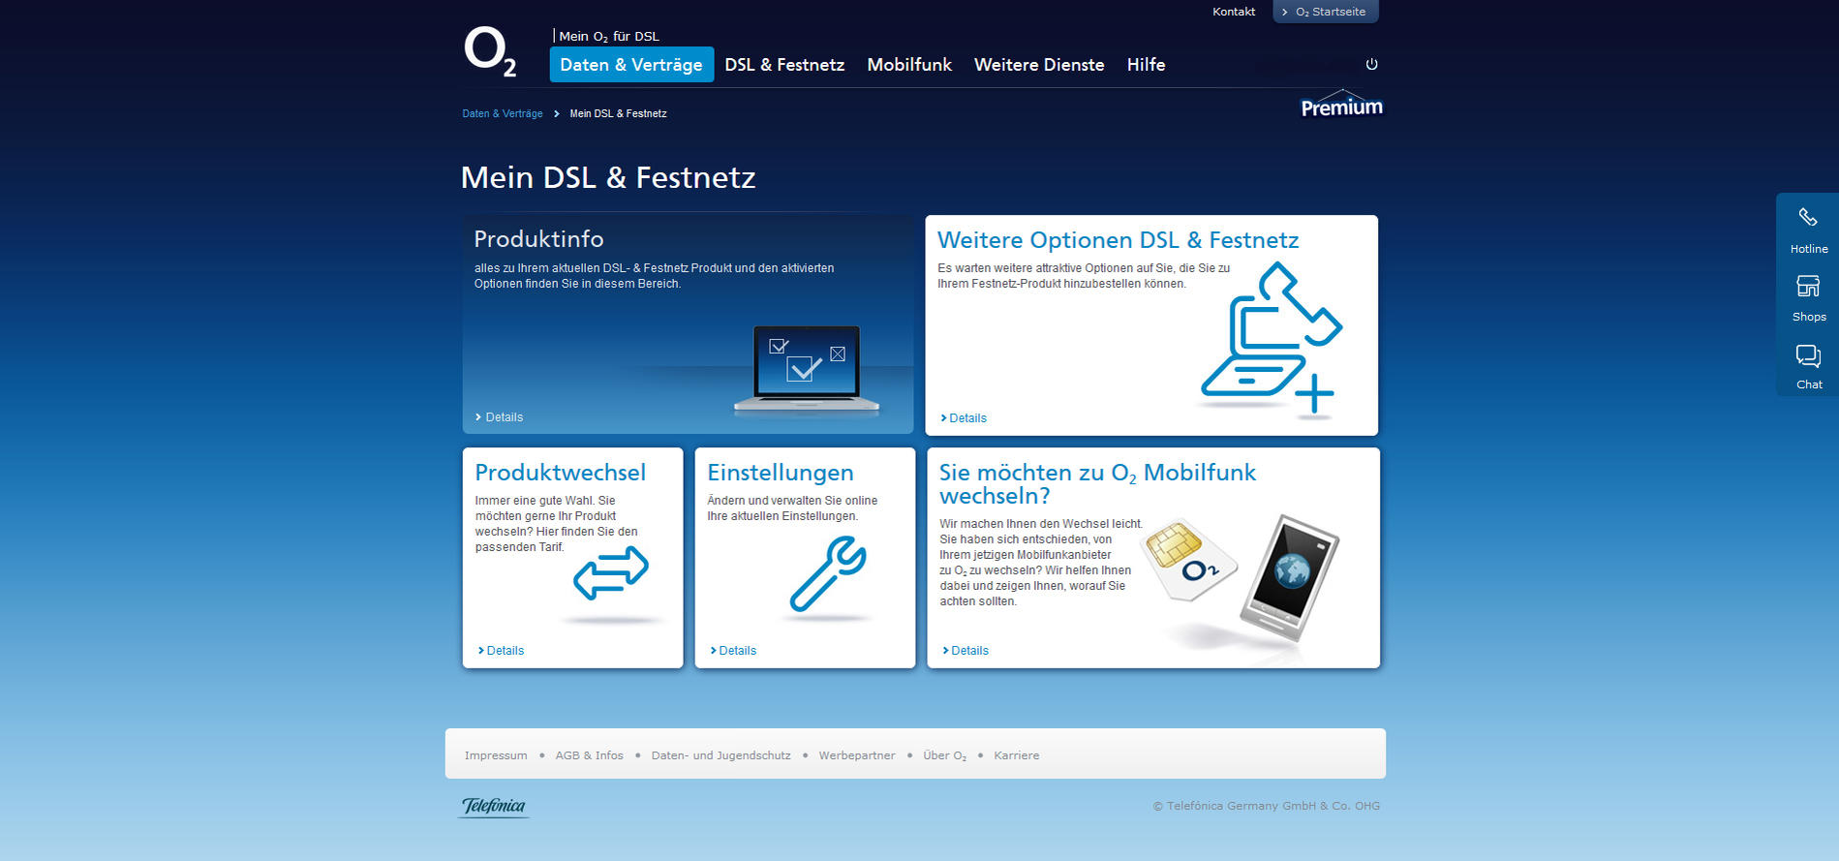This screenshot has height=861, width=1839.
Task: Click the Telefónica logo in footer
Action: click(x=494, y=806)
